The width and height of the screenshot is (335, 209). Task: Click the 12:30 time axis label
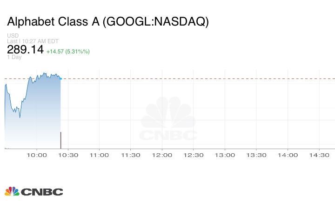point(194,155)
